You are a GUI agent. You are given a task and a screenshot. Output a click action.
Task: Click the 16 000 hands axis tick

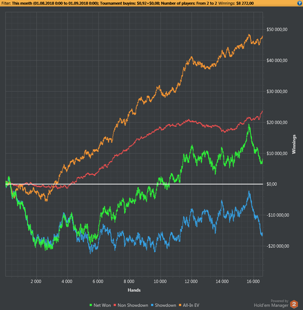click(253, 281)
